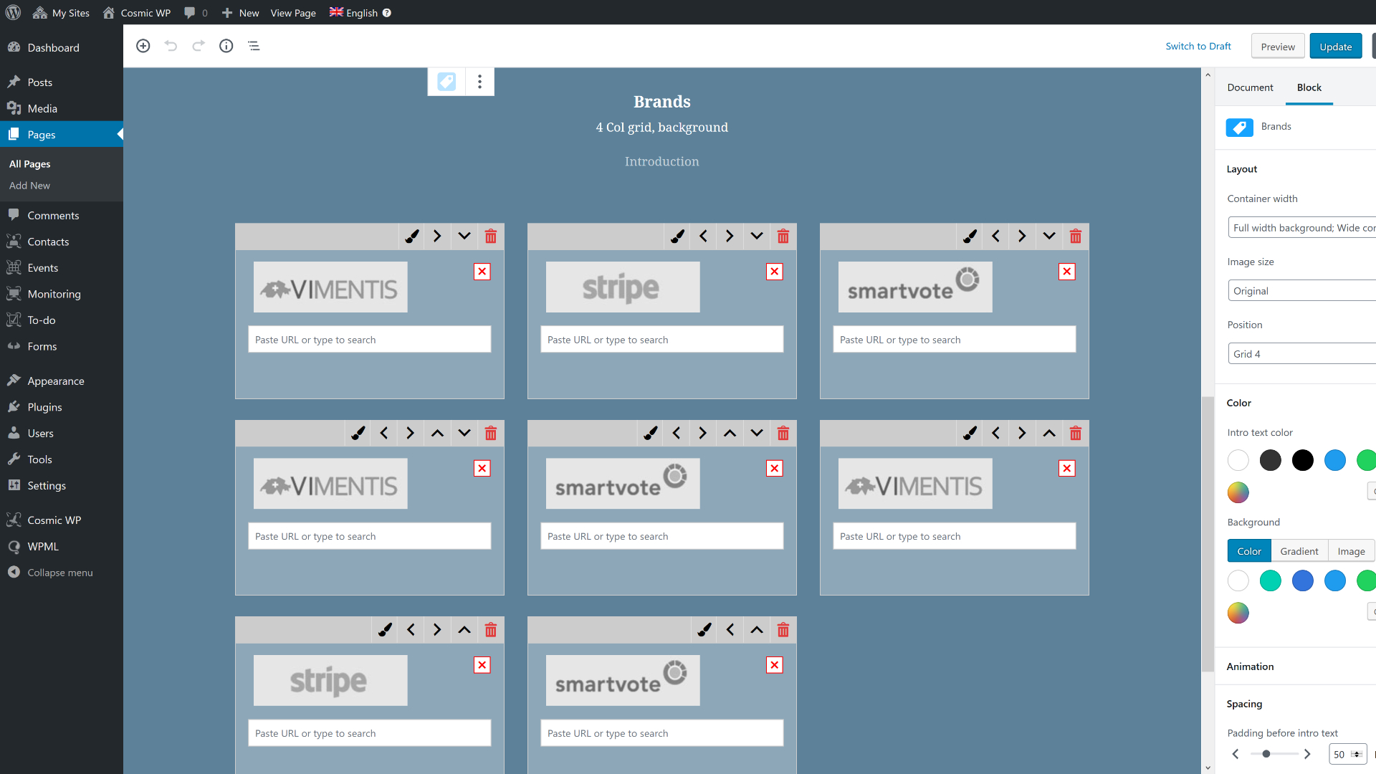Choose white intro text color swatch
The height and width of the screenshot is (774, 1376).
click(x=1238, y=460)
